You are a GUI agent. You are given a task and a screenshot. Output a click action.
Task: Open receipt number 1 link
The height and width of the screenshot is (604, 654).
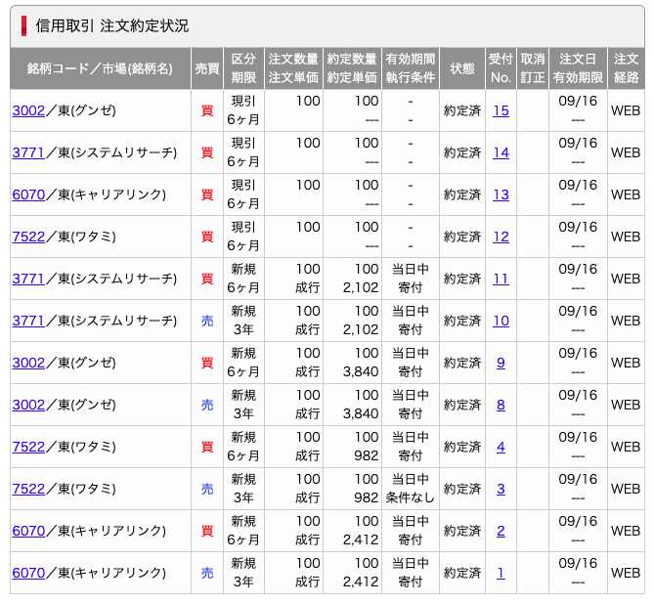coord(501,573)
